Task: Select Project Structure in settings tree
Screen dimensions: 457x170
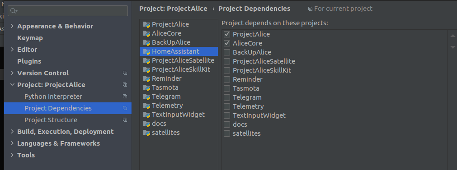Action: 51,120
